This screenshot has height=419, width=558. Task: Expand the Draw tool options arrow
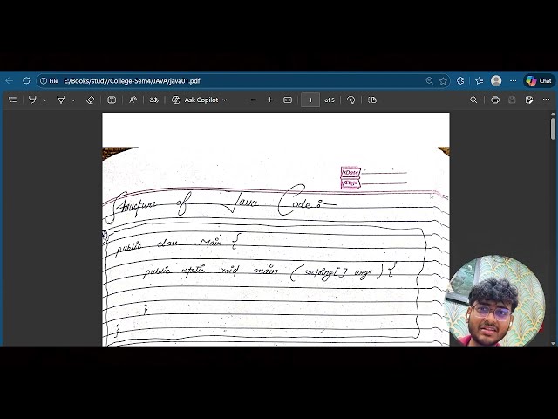coord(73,100)
